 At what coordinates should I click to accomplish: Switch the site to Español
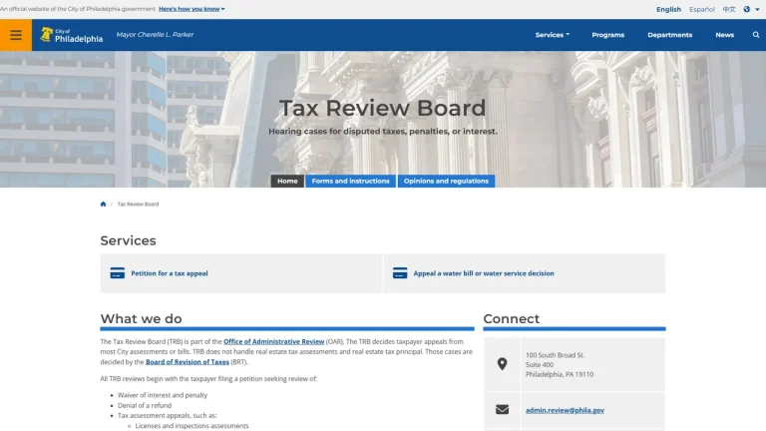click(701, 9)
